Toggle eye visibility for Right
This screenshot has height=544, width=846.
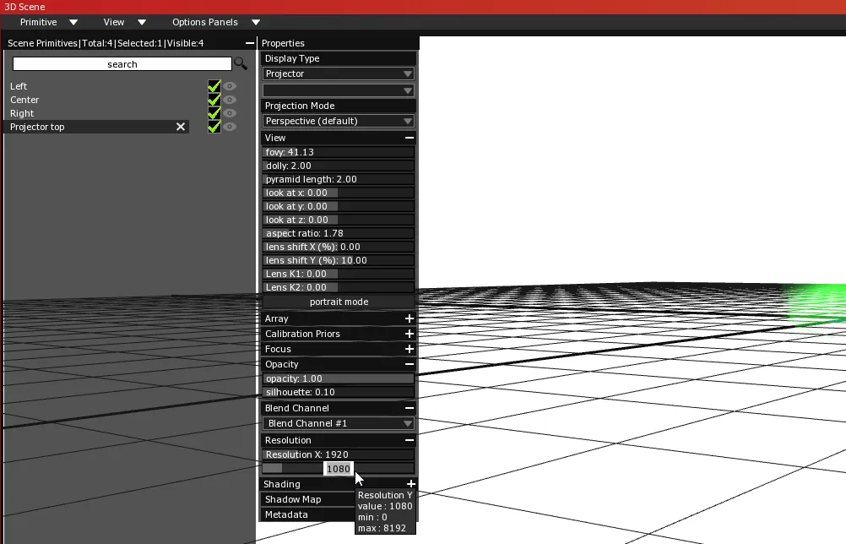pyautogui.click(x=230, y=113)
